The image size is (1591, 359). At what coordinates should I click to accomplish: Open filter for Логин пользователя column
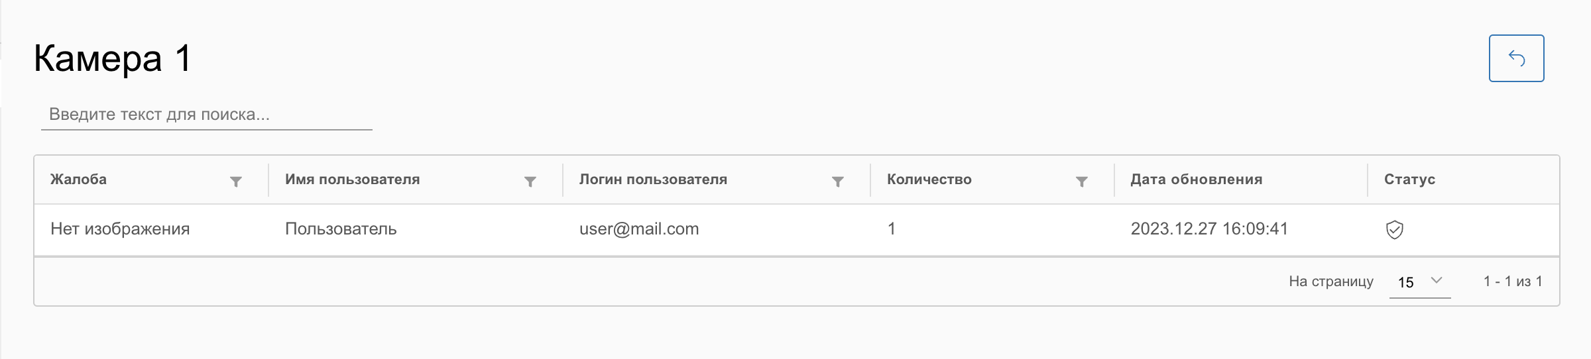[837, 181]
